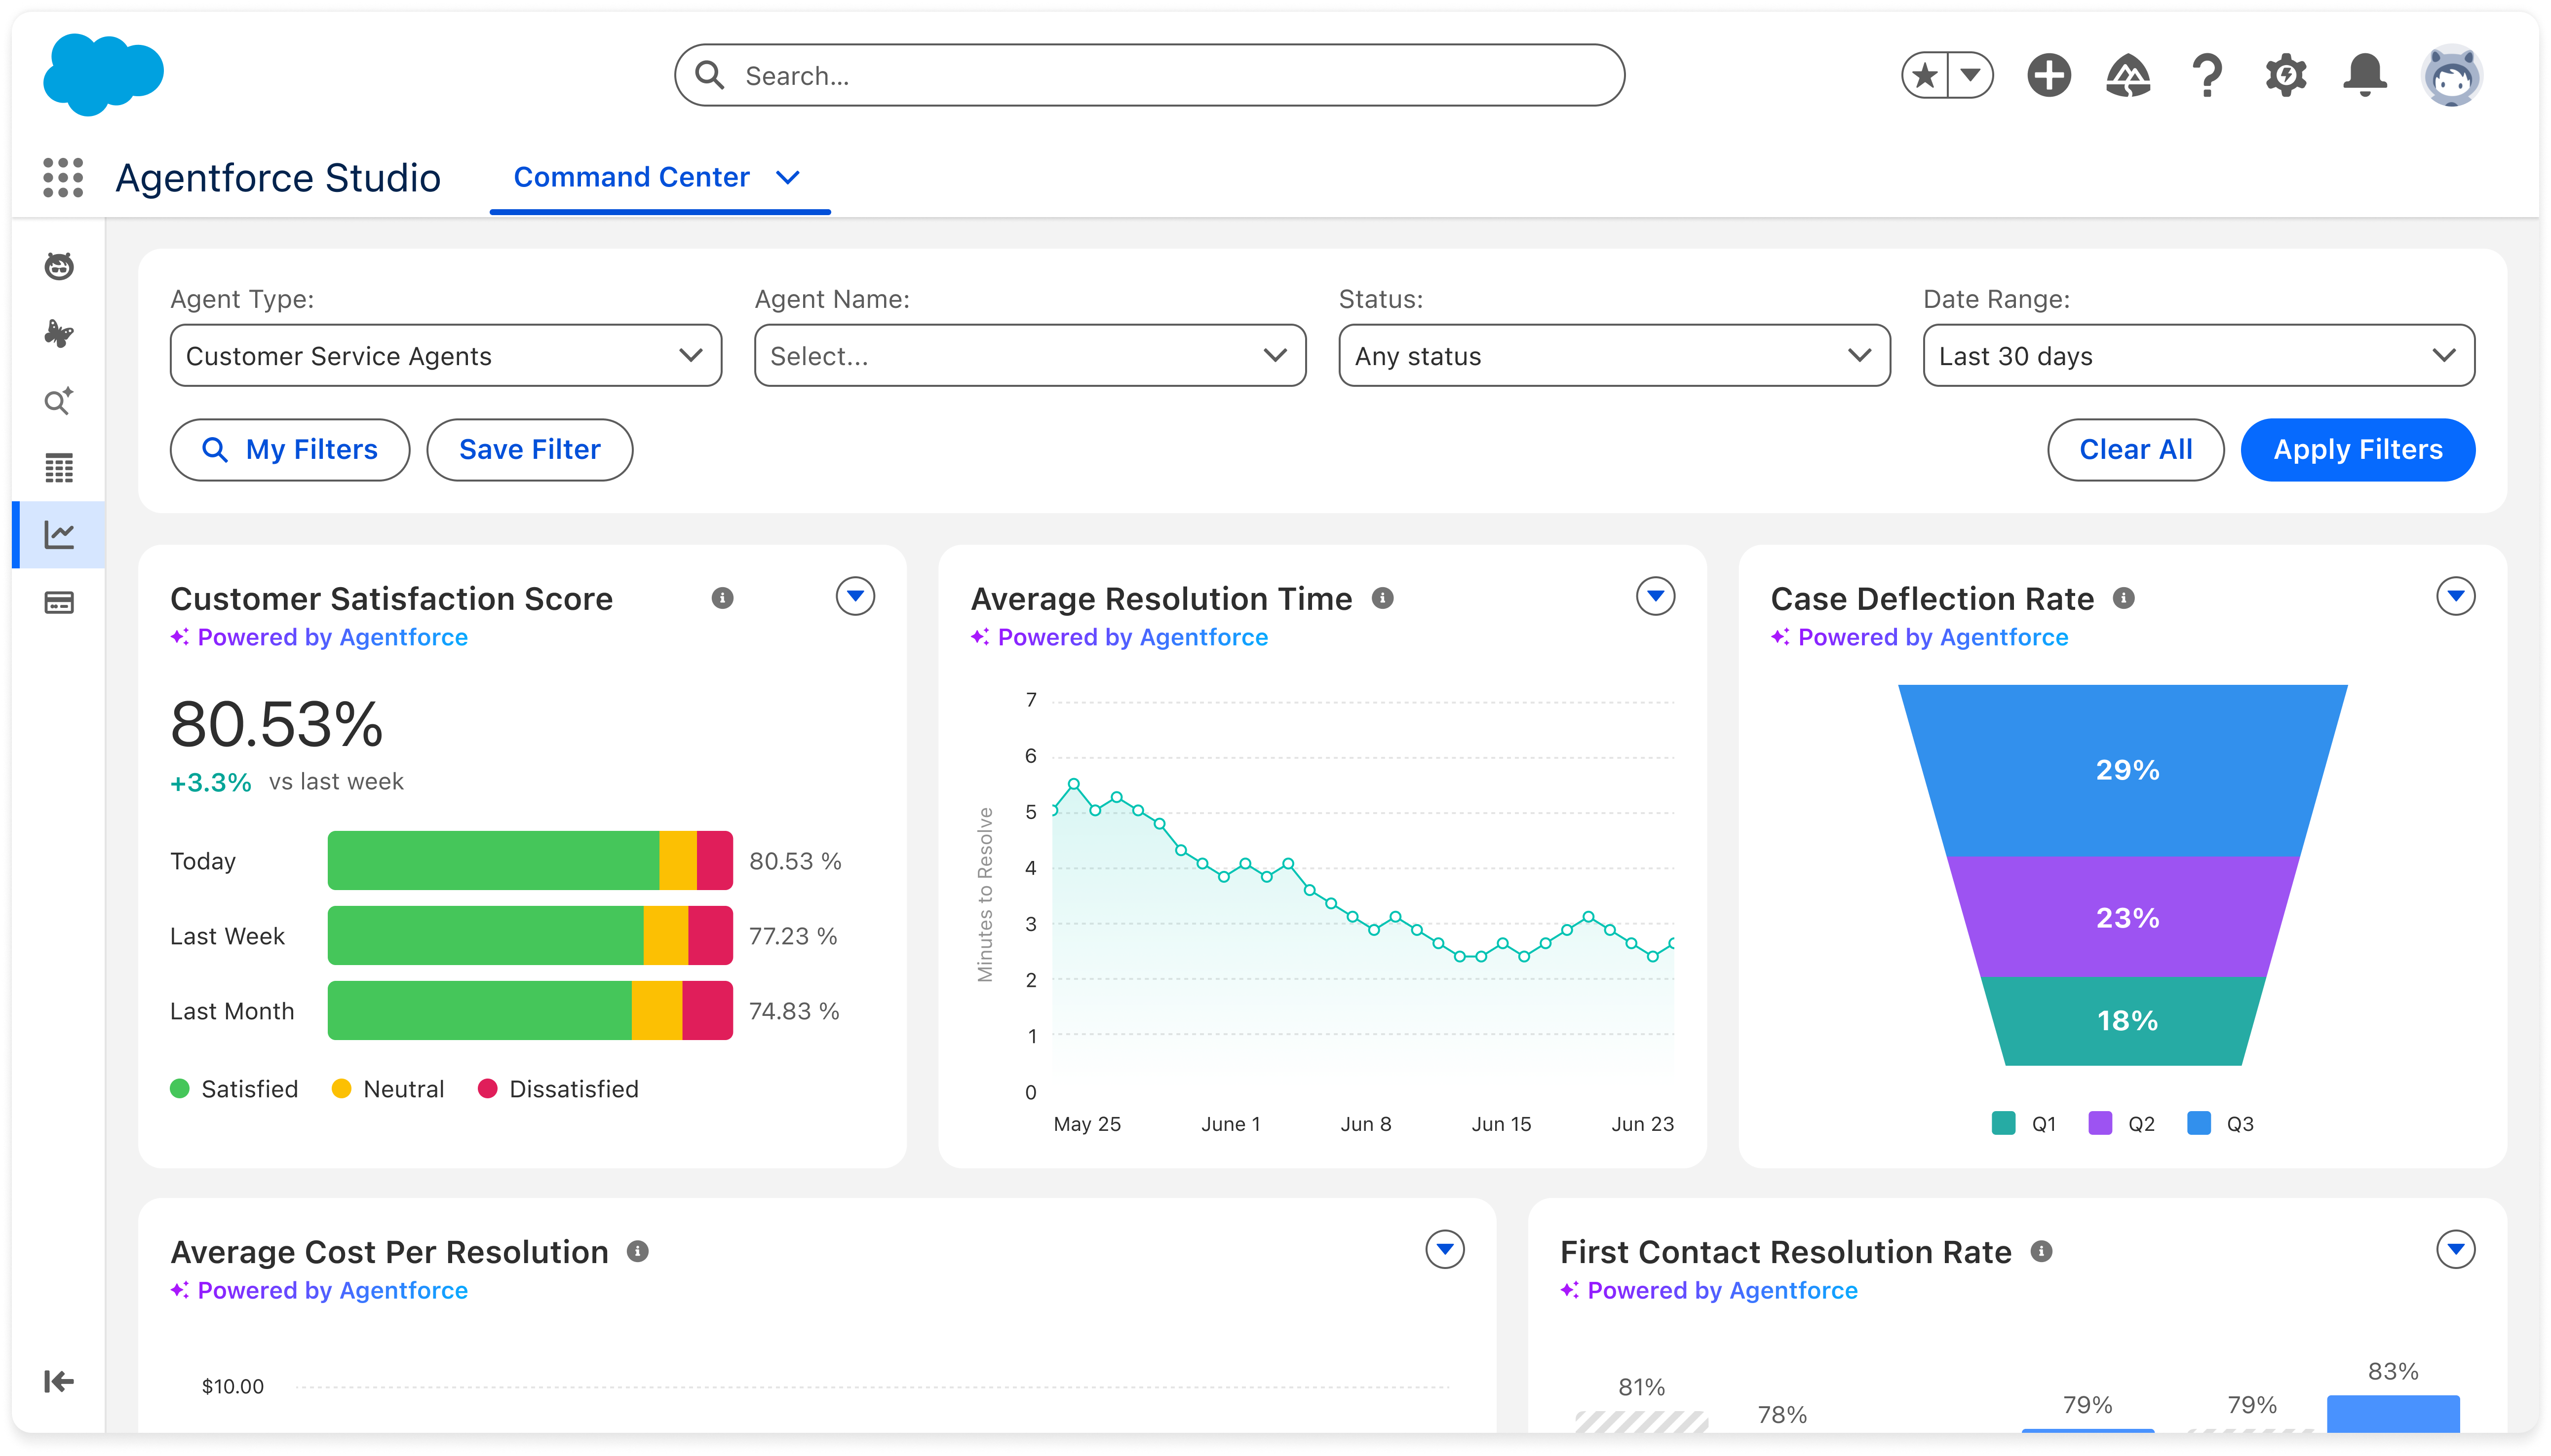Open the Agent Type dropdown
This screenshot has height=1456, width=2551.
click(445, 356)
